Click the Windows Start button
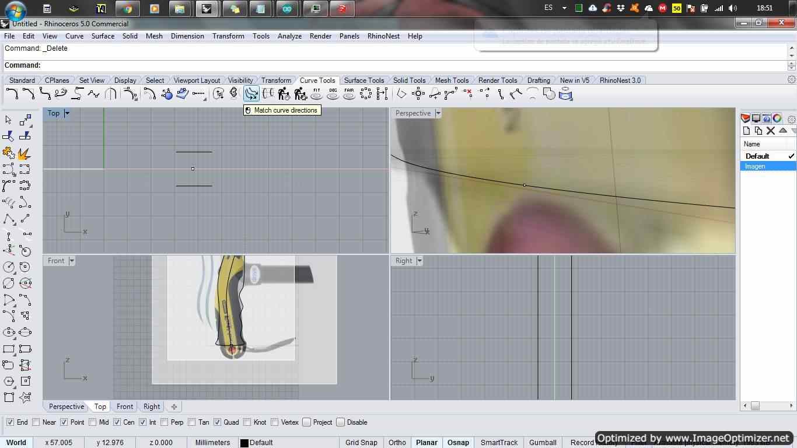This screenshot has width=797, height=448. click(x=16, y=9)
